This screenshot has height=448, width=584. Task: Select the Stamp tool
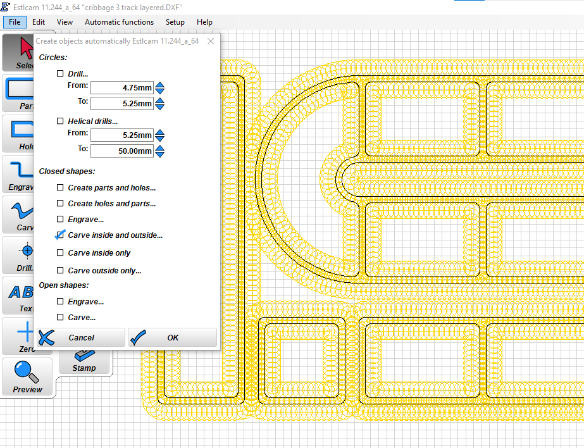coord(84,362)
